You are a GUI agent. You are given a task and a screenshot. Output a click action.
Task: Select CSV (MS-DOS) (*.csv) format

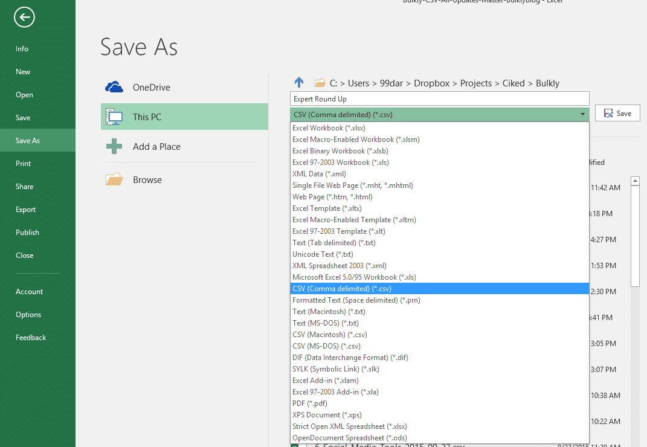click(440, 346)
